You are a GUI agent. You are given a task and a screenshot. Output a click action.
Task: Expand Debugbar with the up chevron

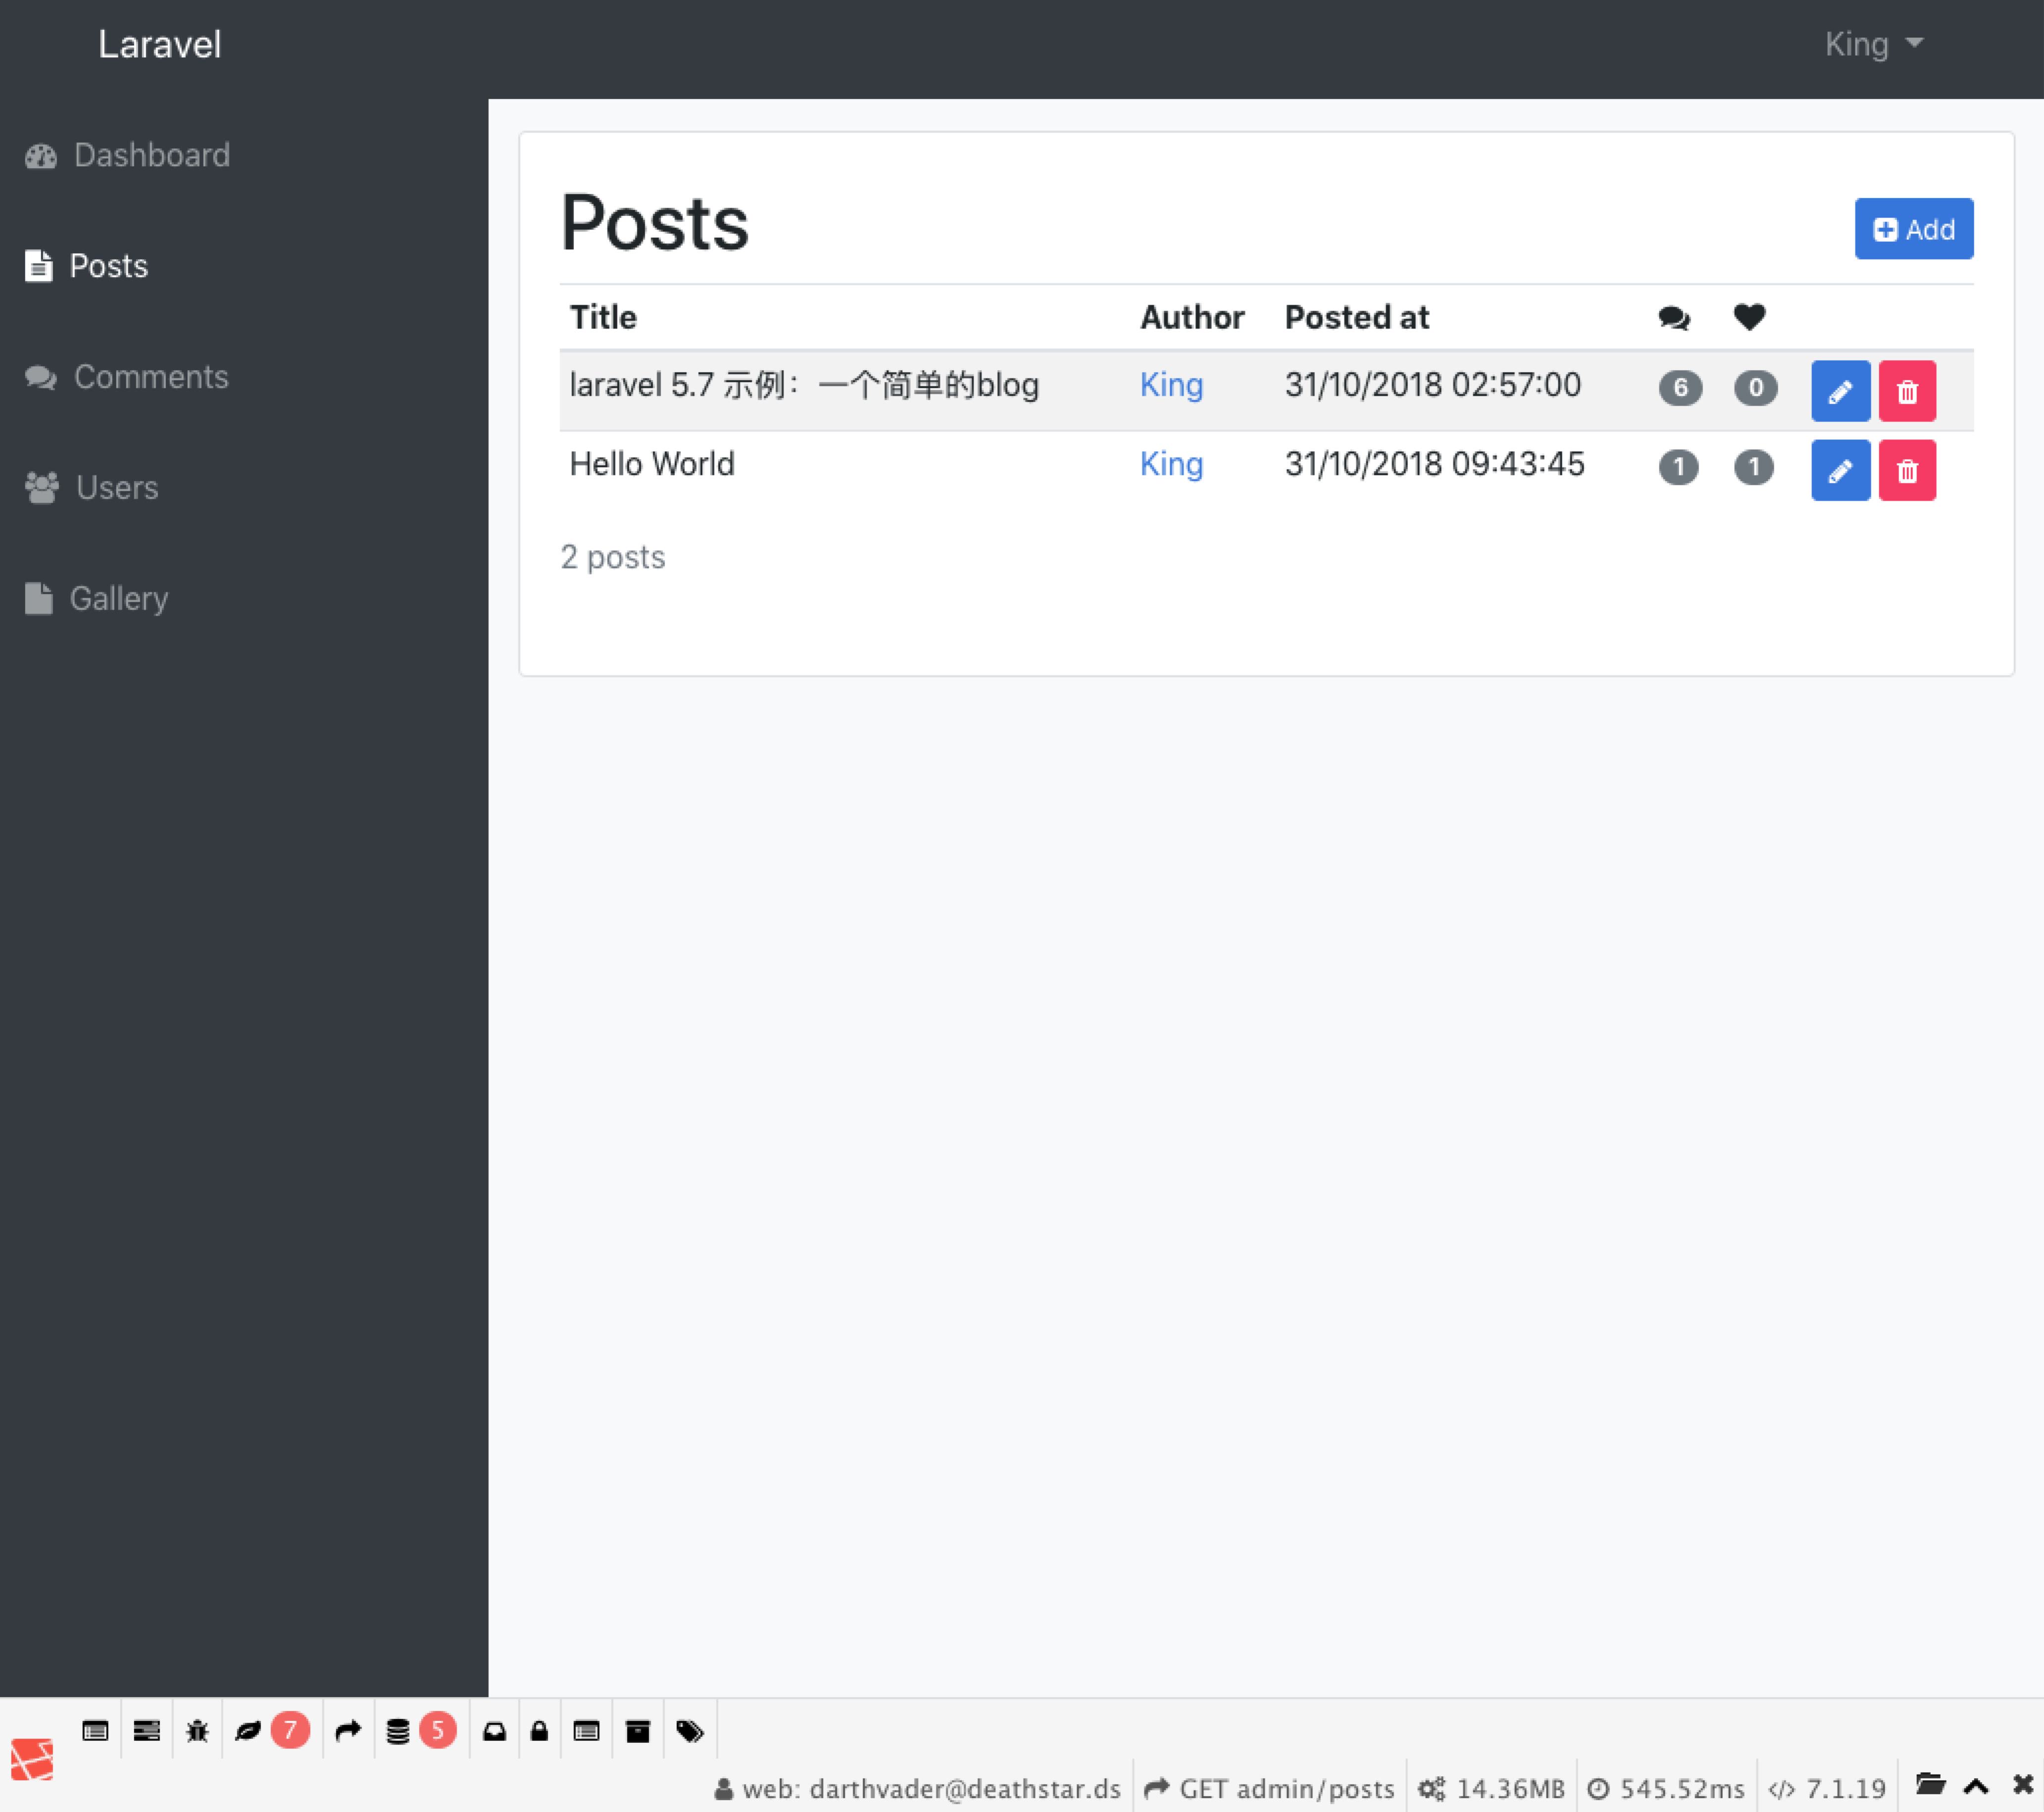pos(1976,1786)
